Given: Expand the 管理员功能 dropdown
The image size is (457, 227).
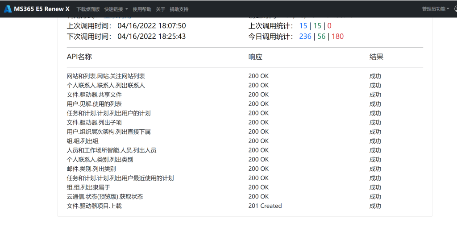Looking at the screenshot, I should (436, 9).
